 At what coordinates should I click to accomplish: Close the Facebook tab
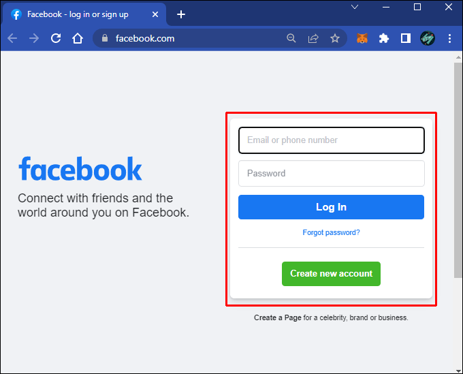[x=155, y=14]
